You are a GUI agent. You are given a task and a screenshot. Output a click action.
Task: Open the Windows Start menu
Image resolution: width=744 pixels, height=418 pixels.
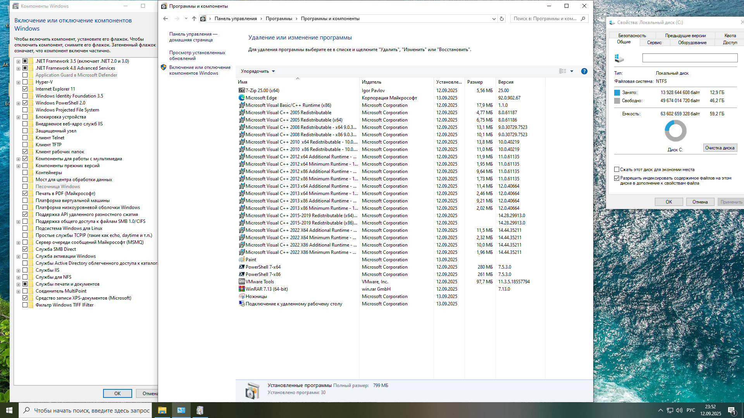(9, 410)
